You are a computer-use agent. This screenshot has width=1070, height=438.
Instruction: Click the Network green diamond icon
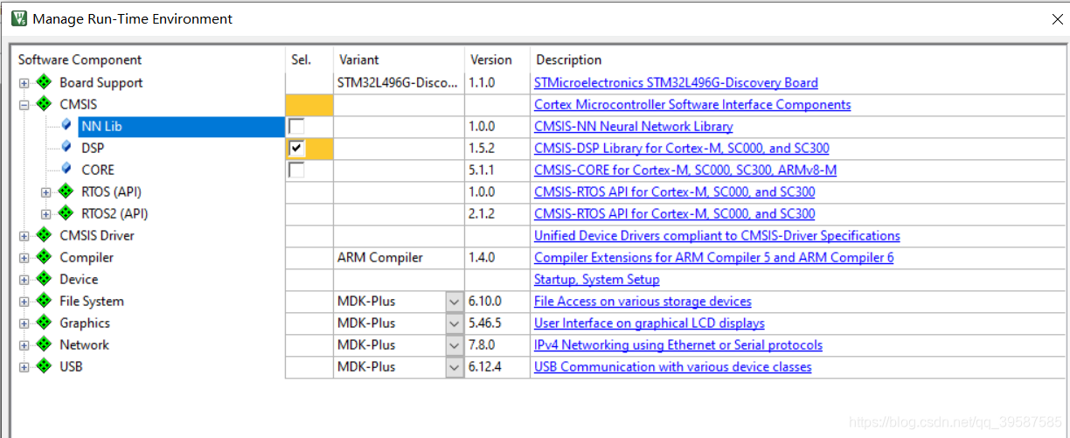tap(44, 344)
